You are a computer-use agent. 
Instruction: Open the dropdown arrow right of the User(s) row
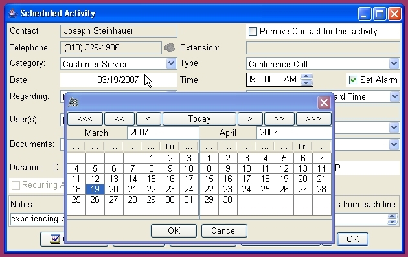tap(394, 128)
